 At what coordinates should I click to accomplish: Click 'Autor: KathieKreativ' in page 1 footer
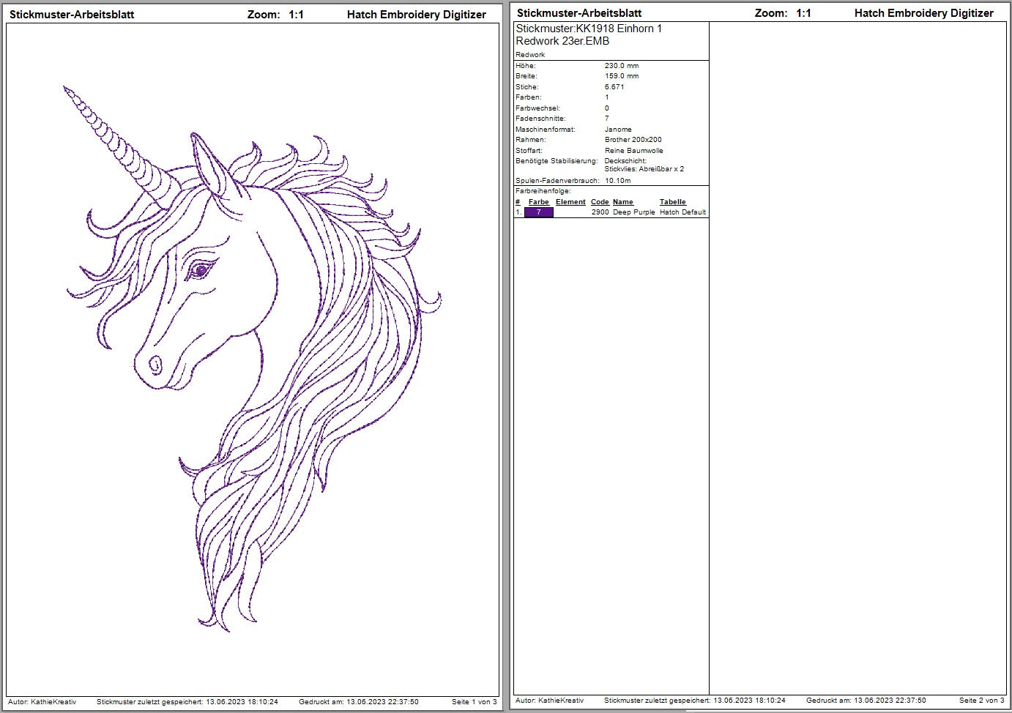pyautogui.click(x=42, y=702)
